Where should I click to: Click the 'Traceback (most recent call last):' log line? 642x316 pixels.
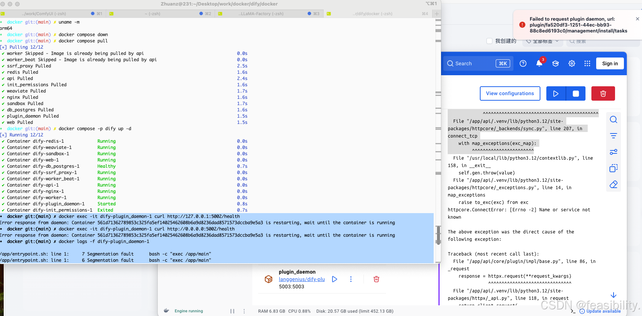[493, 254]
